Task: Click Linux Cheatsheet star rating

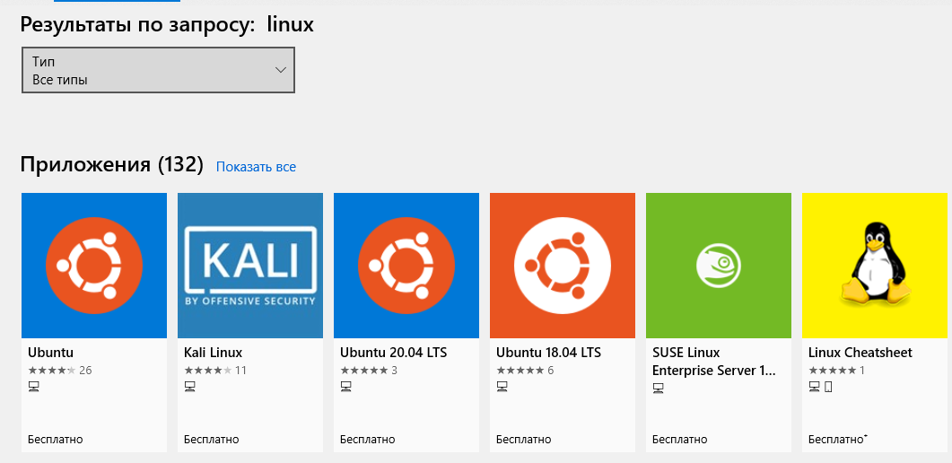Action: [832, 371]
